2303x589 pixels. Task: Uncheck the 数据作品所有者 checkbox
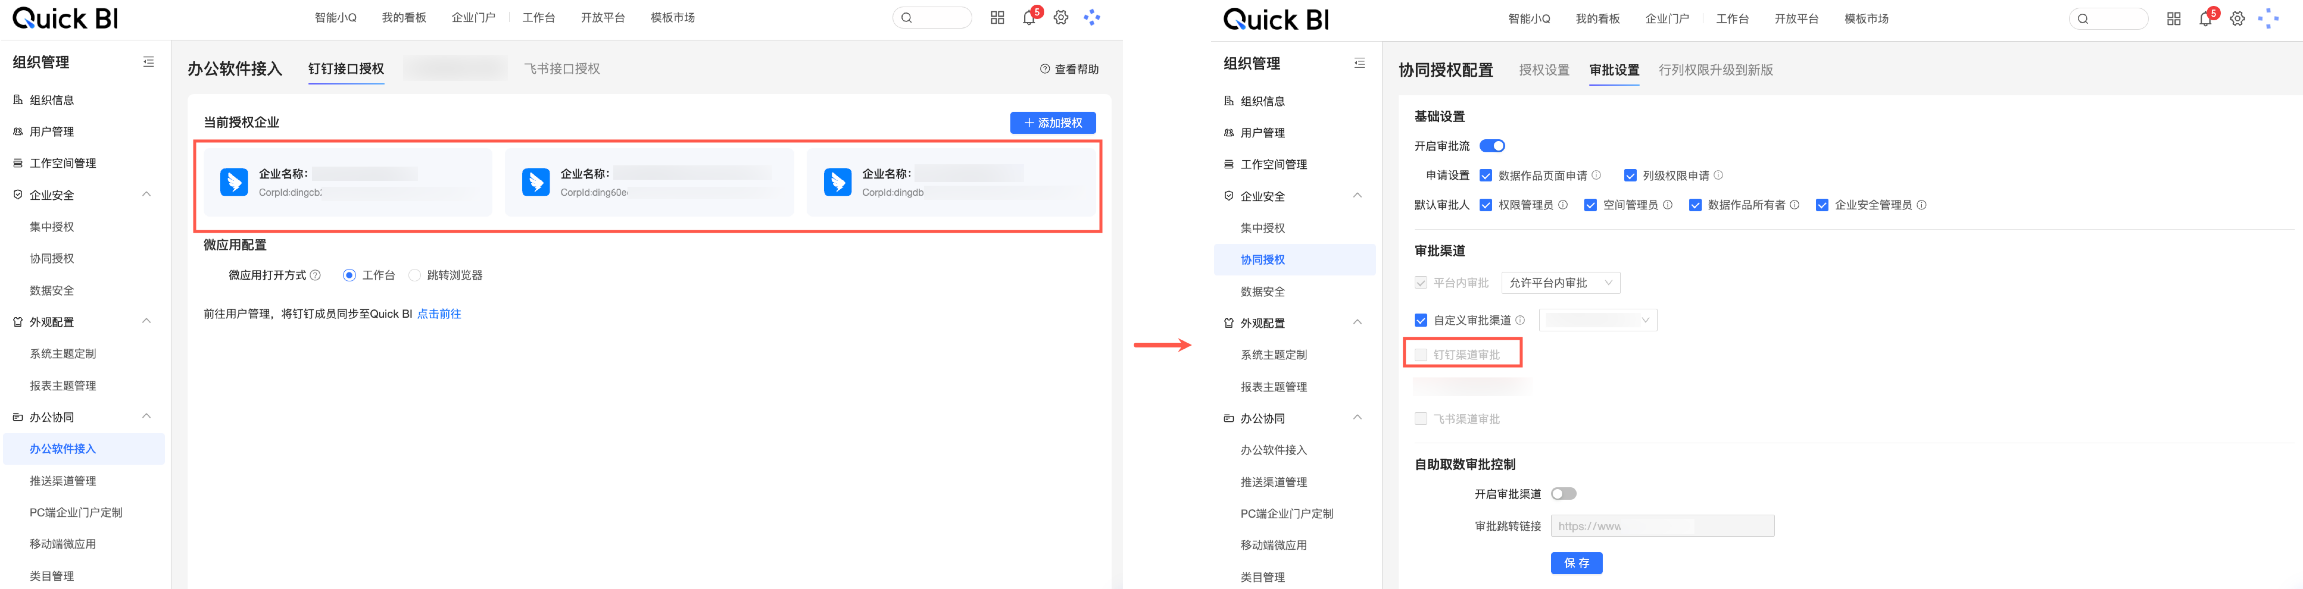(x=1695, y=206)
